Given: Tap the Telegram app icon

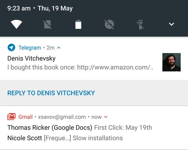Looking at the screenshot, I should 11,48.
